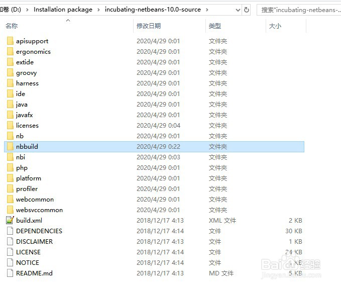341x287 pixels.
Task: Select the javafx folder icon
Action: coord(10,115)
